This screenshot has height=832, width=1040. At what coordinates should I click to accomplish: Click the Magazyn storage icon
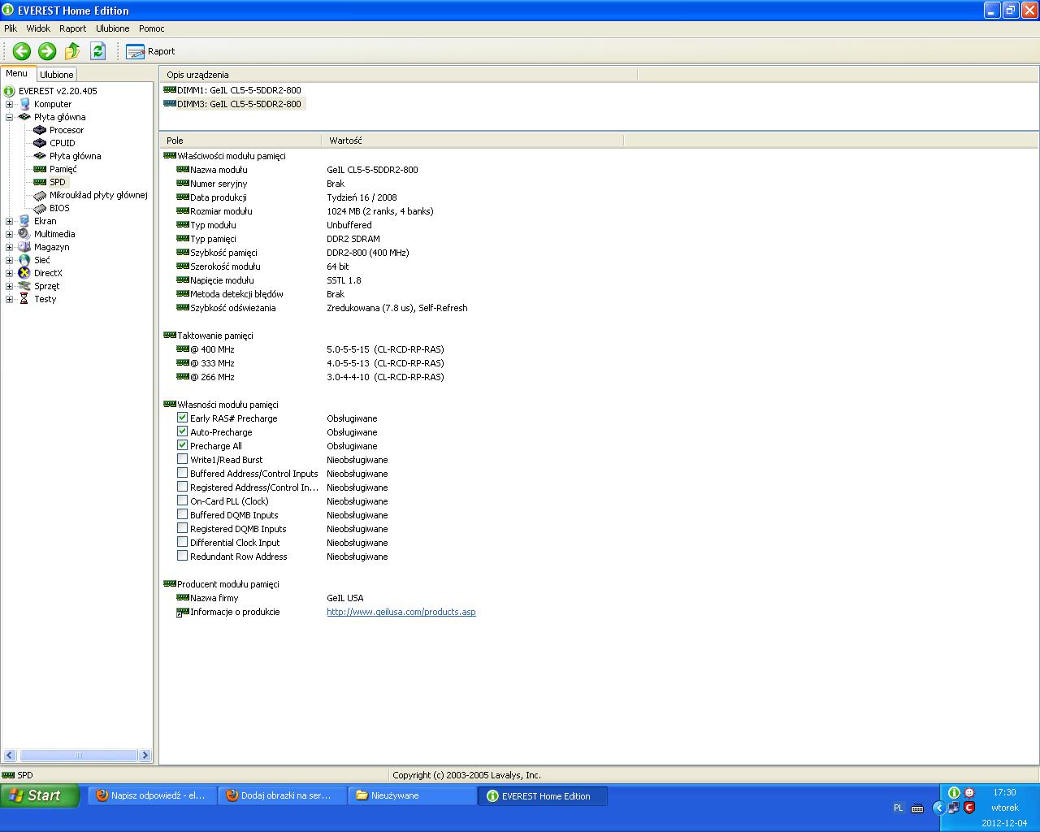coord(24,247)
